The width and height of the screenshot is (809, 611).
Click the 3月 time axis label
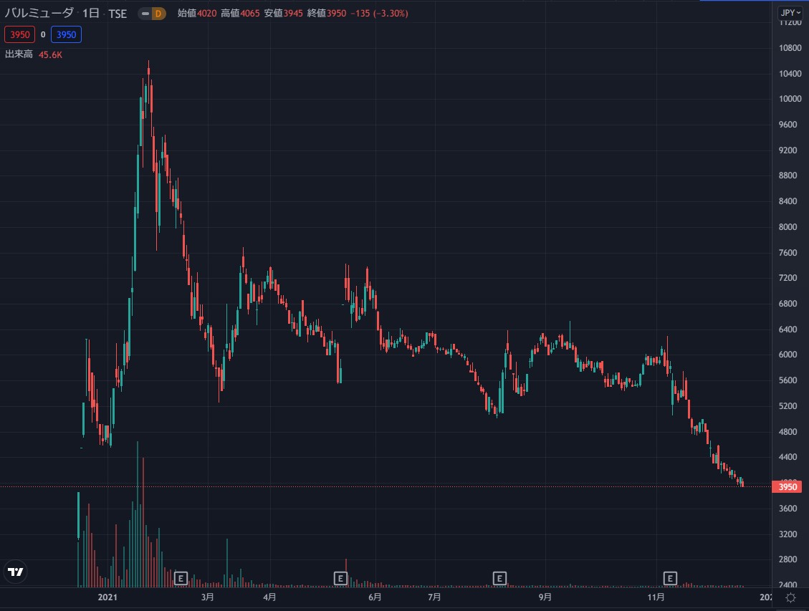coord(207,597)
